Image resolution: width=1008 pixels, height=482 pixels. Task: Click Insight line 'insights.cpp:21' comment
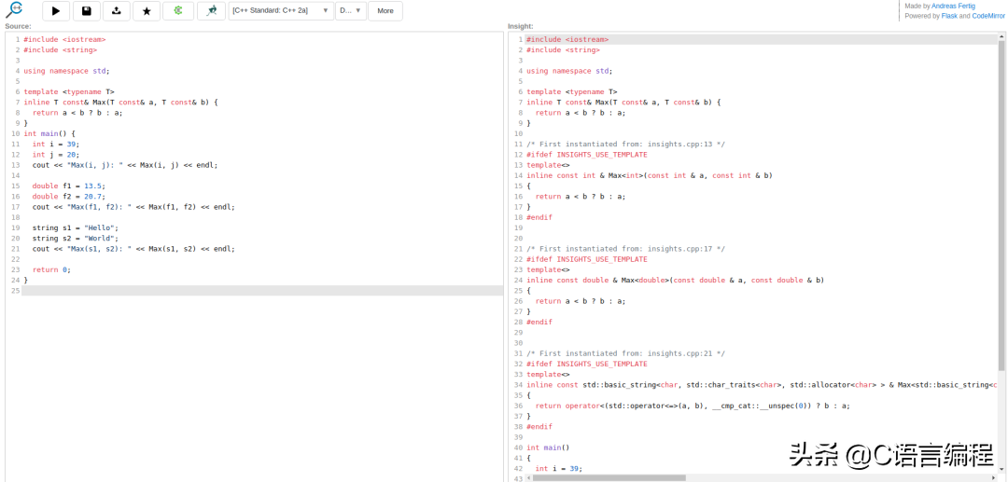625,353
